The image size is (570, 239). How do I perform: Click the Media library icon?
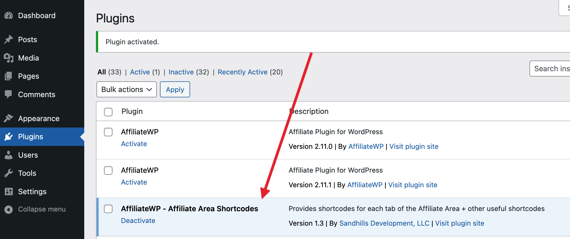tap(9, 58)
